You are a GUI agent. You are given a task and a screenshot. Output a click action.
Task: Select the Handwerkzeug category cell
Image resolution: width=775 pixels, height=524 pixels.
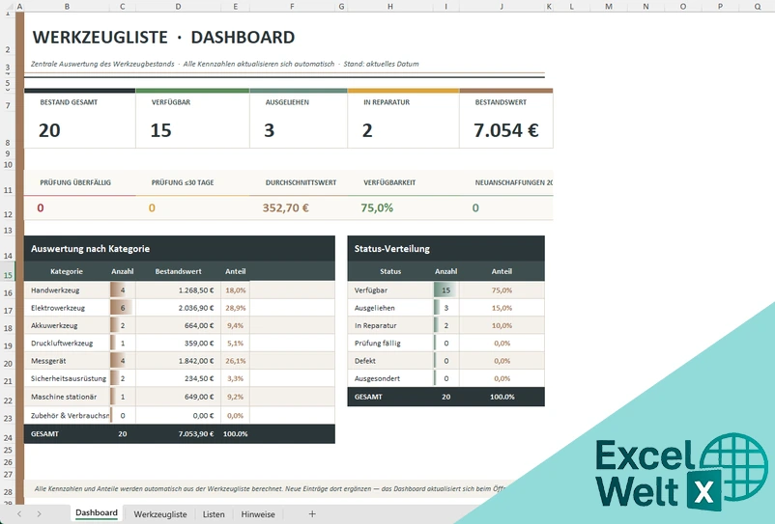tap(67, 290)
